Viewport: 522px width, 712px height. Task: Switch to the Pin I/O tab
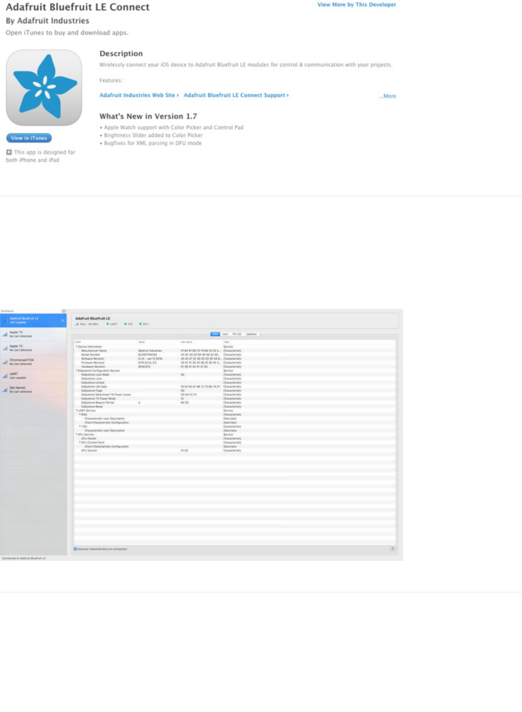coord(237,334)
